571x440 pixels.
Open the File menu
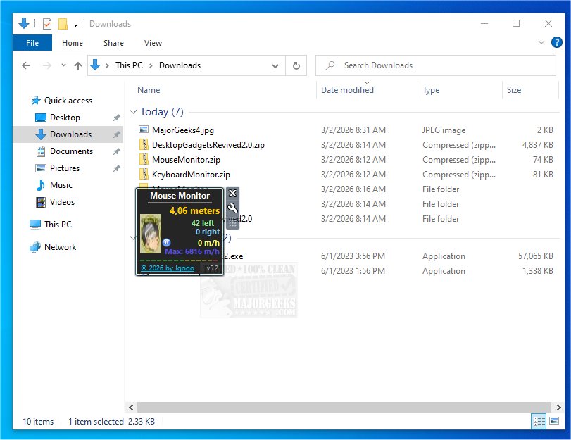coord(32,43)
